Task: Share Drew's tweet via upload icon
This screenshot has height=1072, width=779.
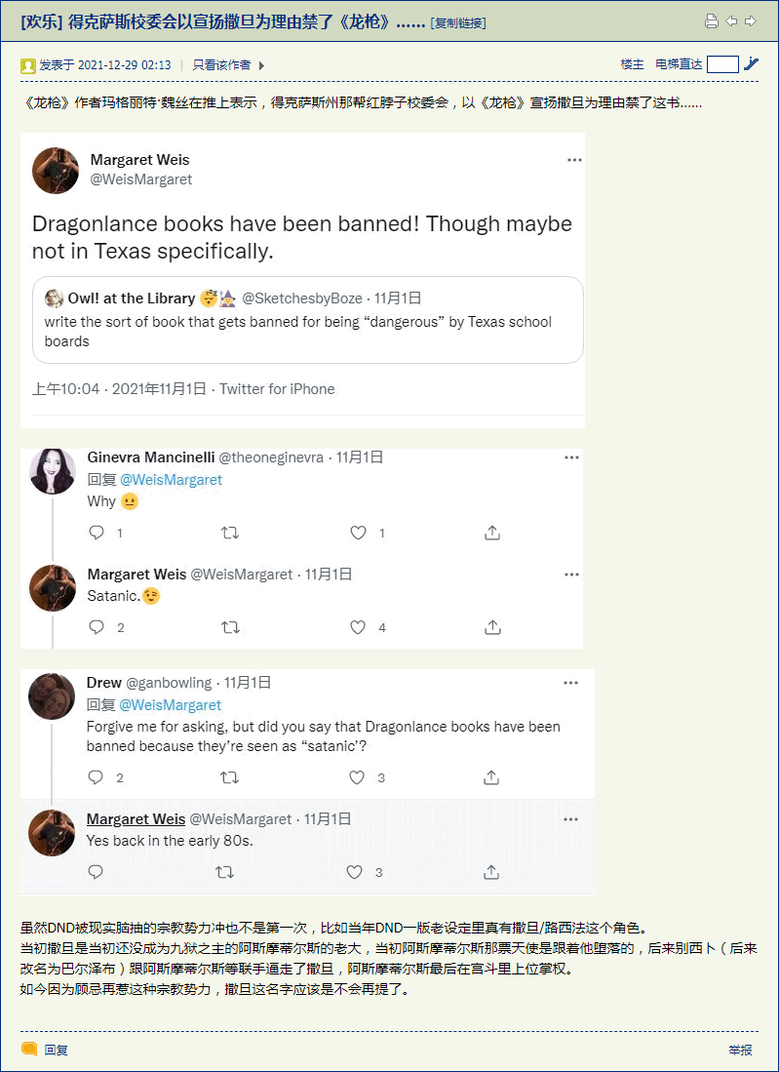Action: click(490, 777)
